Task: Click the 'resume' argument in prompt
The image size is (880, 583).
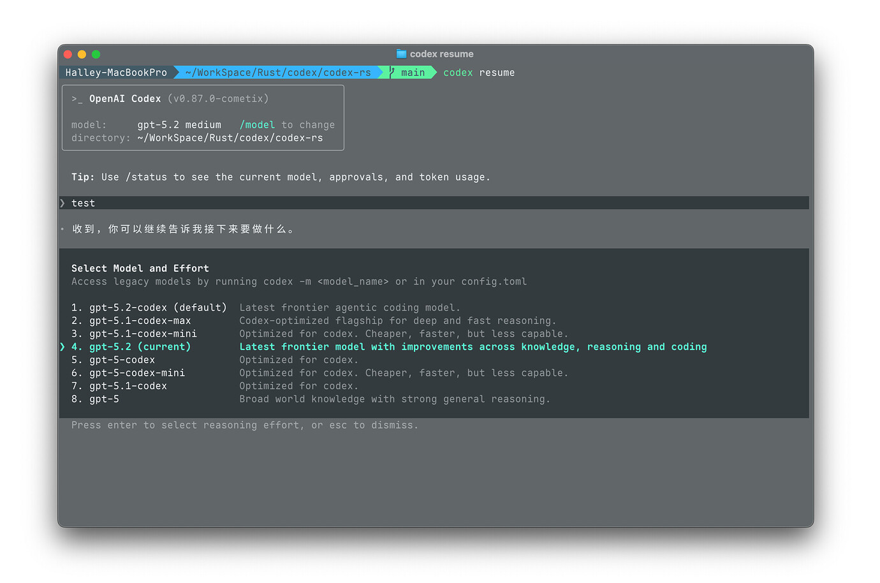Action: [497, 73]
